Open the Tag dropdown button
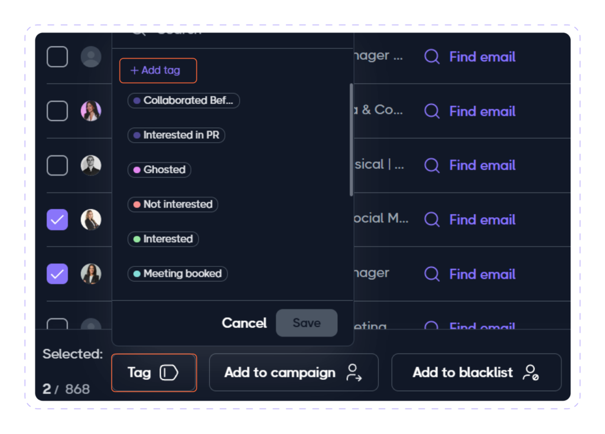Image resolution: width=605 pixels, height=434 pixels. [154, 373]
